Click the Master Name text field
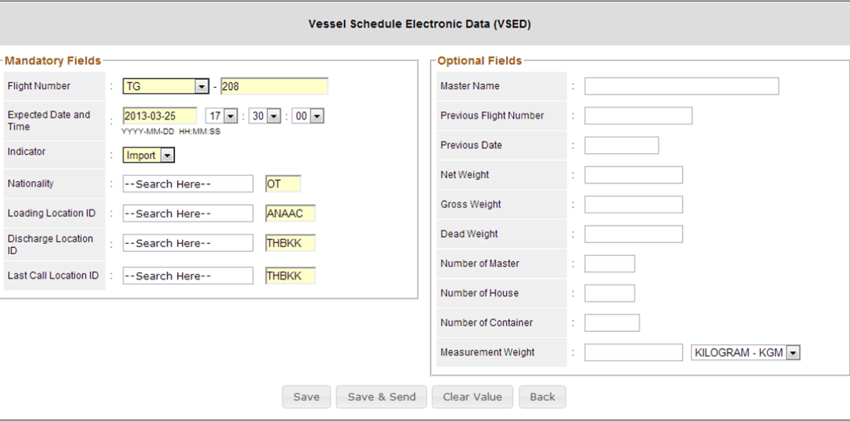 (x=681, y=86)
